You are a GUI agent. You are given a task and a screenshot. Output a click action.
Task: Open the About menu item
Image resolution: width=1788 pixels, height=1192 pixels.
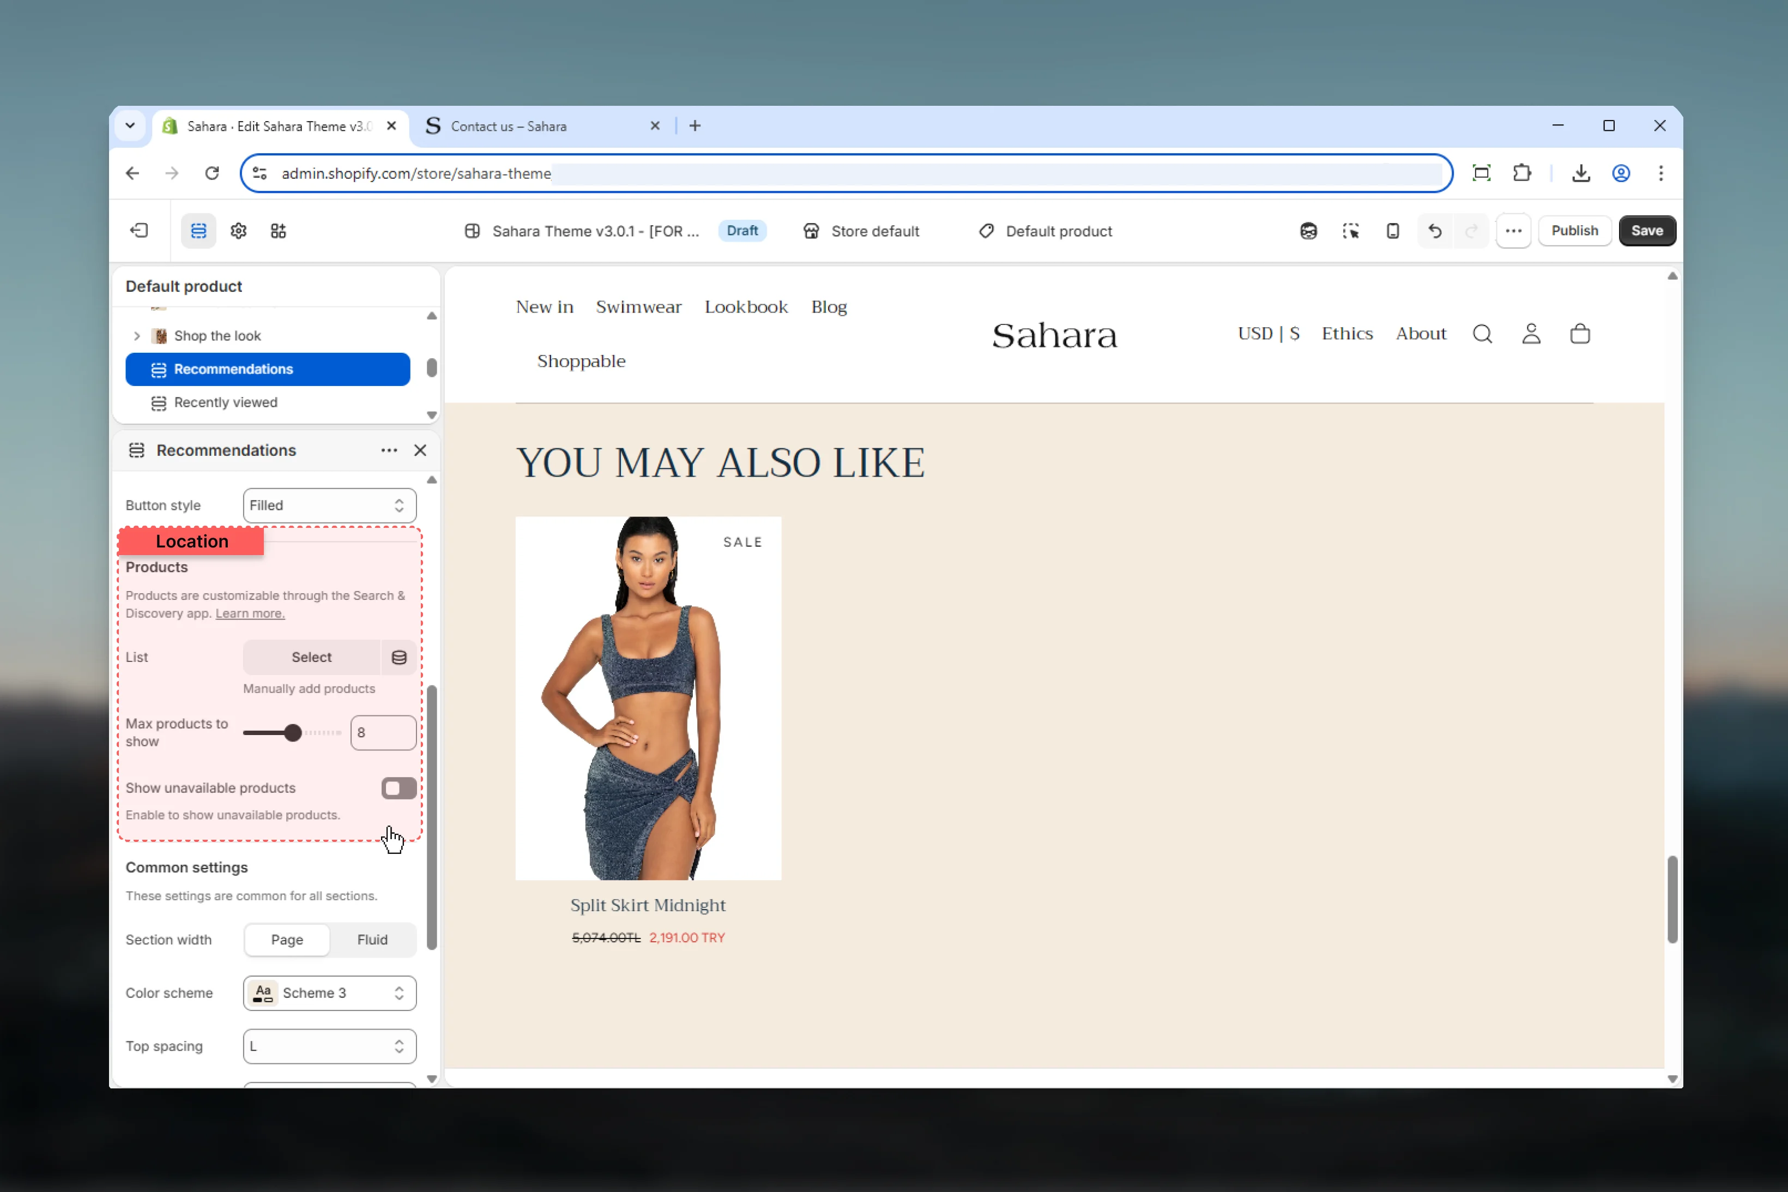point(1420,333)
